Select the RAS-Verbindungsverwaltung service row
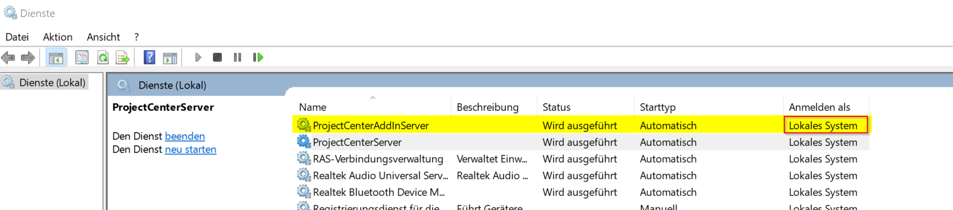This screenshot has width=953, height=210. (x=378, y=159)
